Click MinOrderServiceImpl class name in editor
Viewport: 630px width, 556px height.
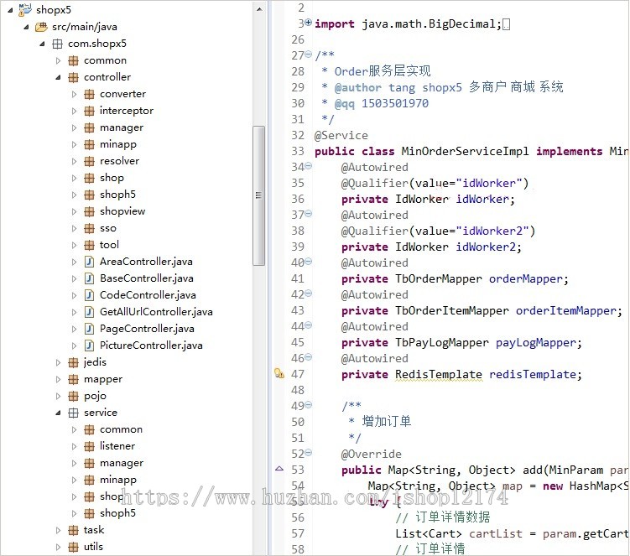point(465,152)
